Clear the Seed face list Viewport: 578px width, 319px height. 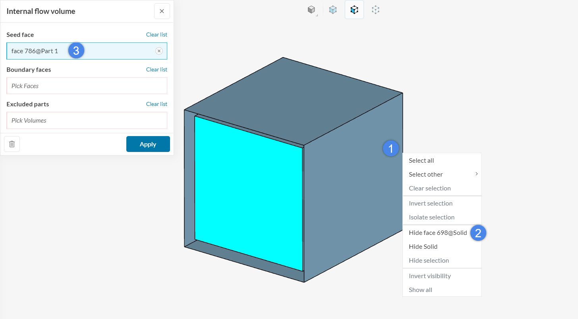click(157, 35)
